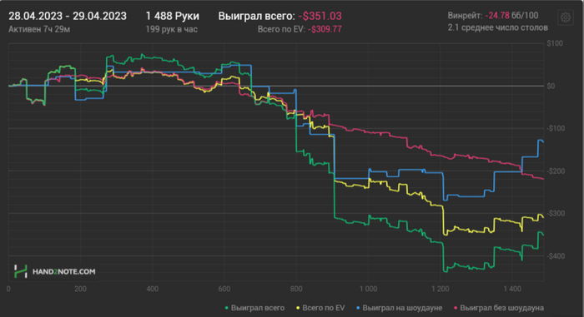Click the '199 рук в час' text

tap(171, 29)
